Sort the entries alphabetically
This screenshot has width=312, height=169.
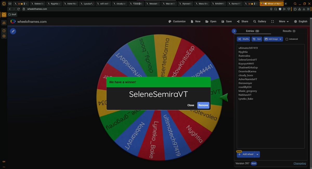pos(257,39)
